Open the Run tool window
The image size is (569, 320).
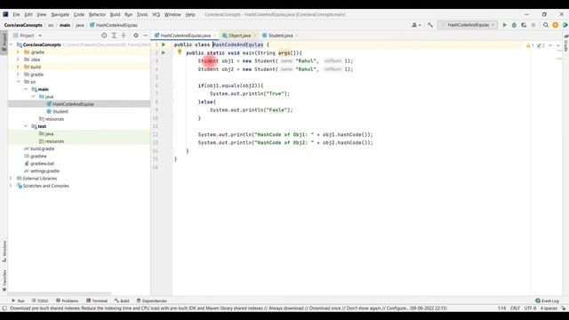coord(18,300)
